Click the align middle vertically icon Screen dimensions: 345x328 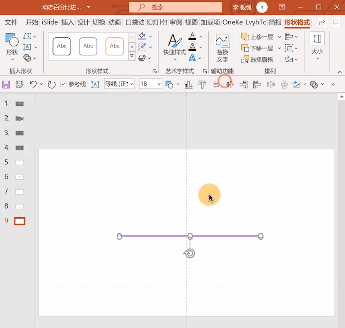[229, 84]
